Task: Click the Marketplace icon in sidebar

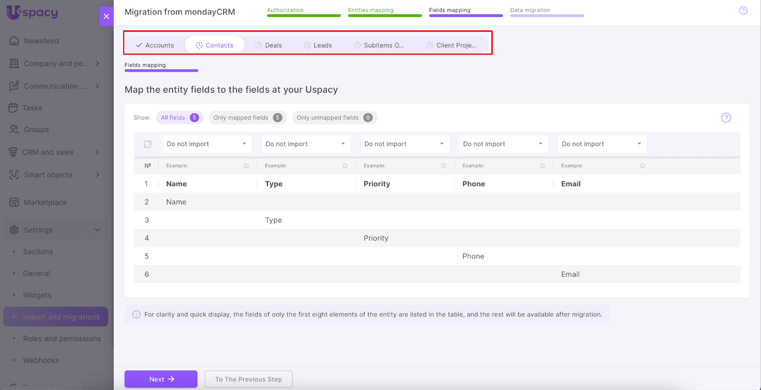Action: point(14,202)
